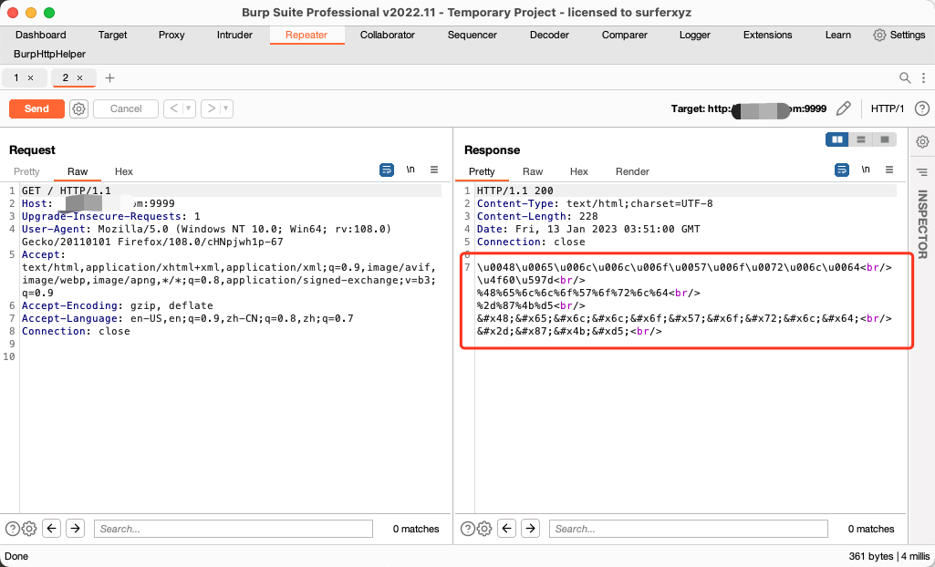Image resolution: width=935 pixels, height=567 pixels.
Task: Go to next Response search match
Action: tap(530, 529)
